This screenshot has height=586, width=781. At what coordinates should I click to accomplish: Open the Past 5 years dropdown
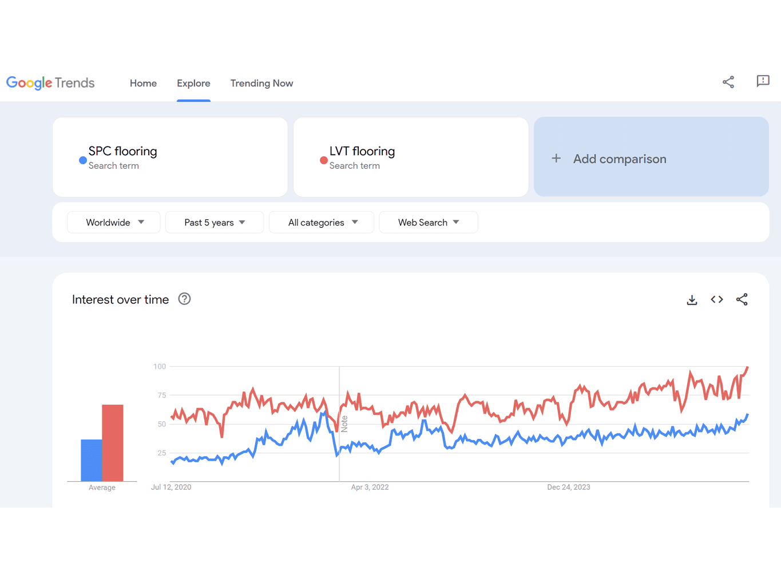[215, 223]
